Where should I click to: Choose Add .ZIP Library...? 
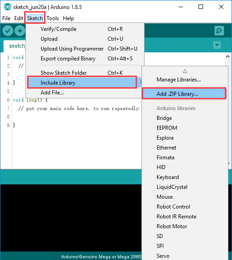click(185, 94)
